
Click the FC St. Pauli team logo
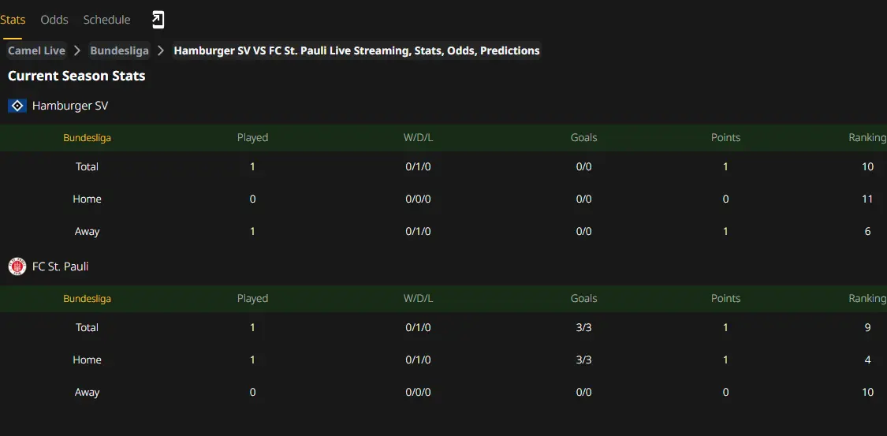[17, 266]
